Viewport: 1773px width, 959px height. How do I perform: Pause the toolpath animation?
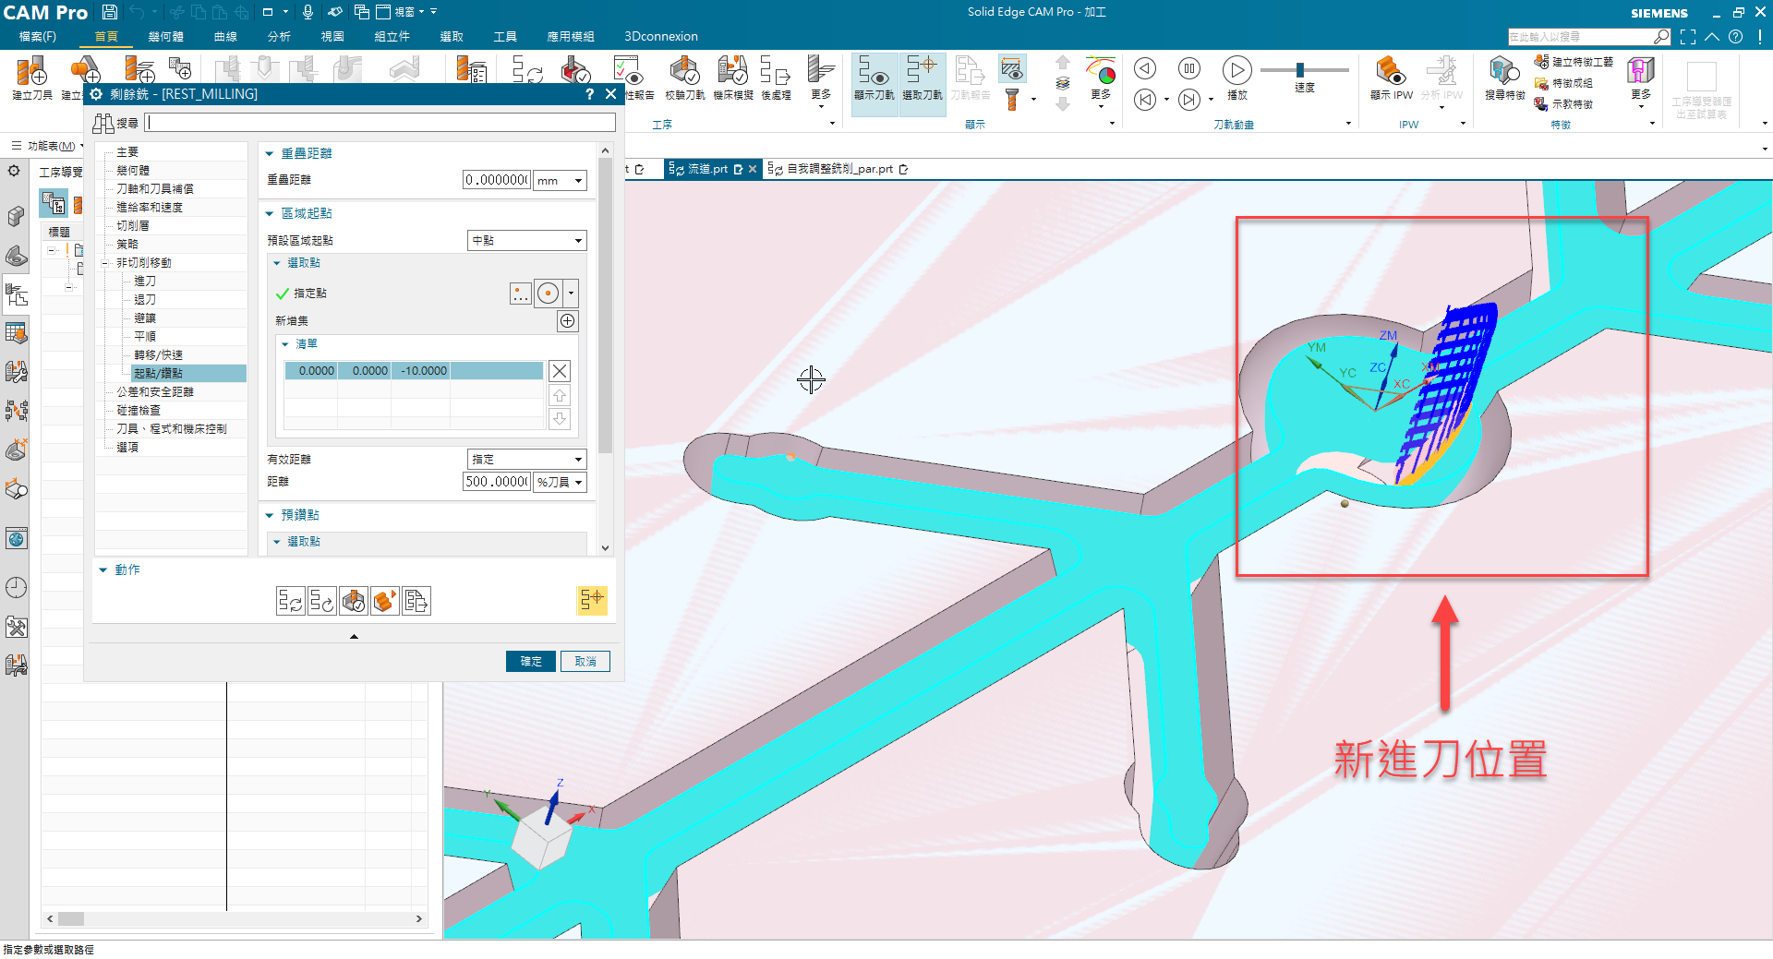(x=1189, y=68)
